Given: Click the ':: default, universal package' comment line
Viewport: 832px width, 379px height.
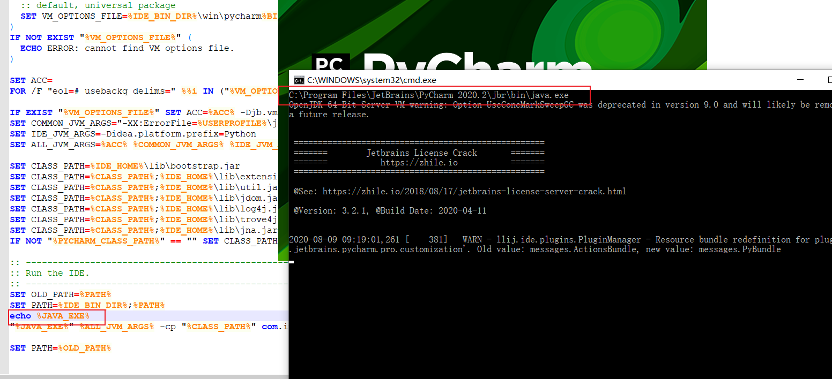Looking at the screenshot, I should pyautogui.click(x=98, y=5).
